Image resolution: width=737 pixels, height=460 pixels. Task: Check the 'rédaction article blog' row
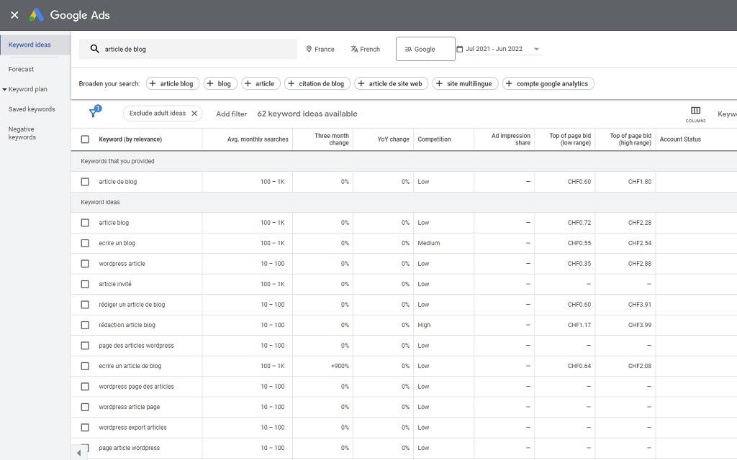click(x=85, y=325)
